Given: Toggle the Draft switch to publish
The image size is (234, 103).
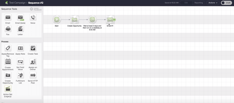Looking at the screenshot, I should pyautogui.click(x=226, y=3).
